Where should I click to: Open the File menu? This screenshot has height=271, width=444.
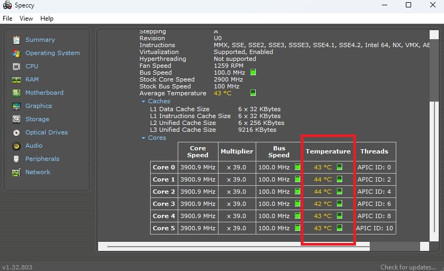pos(7,19)
